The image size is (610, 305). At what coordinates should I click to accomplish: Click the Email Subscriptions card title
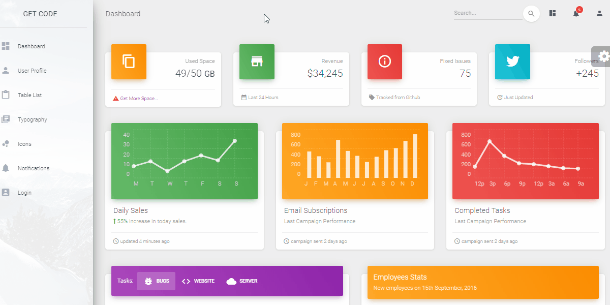pos(316,210)
